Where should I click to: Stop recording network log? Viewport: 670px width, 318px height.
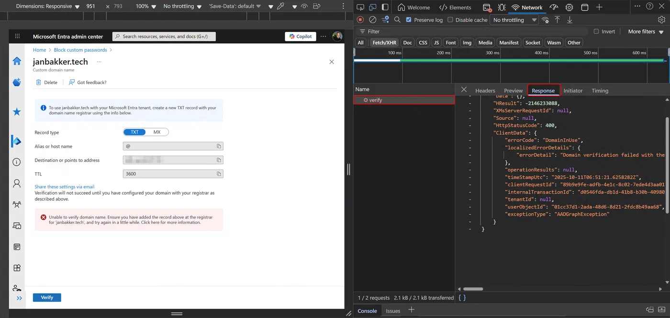coord(360,20)
